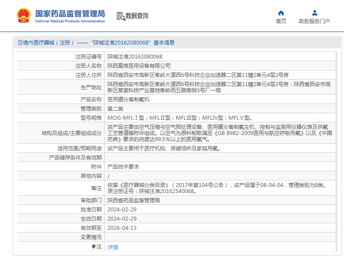The image size is (344, 256).
Task: Click the national emblem logo
Action: click(23, 16)
